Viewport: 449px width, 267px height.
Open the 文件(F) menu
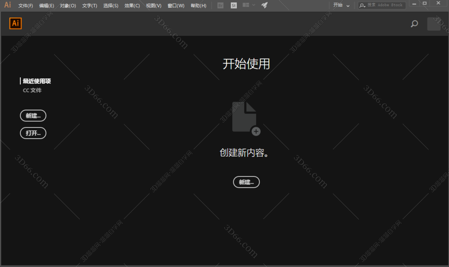[26, 5]
